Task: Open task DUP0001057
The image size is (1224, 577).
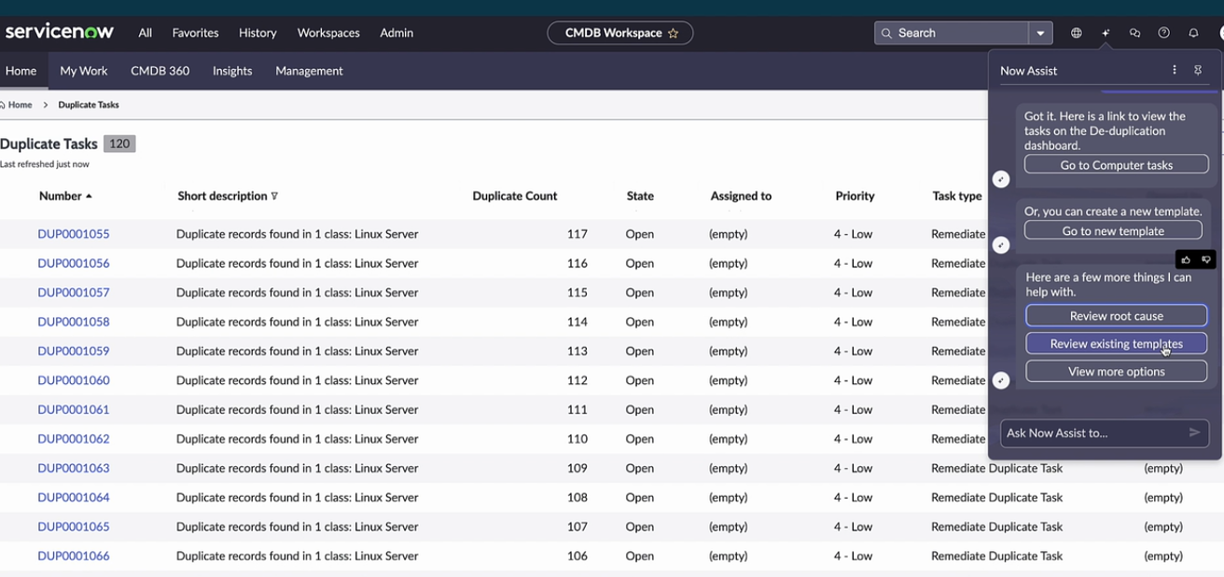Action: pos(74,293)
